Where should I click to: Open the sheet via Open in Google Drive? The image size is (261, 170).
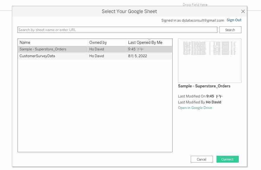[195, 108]
